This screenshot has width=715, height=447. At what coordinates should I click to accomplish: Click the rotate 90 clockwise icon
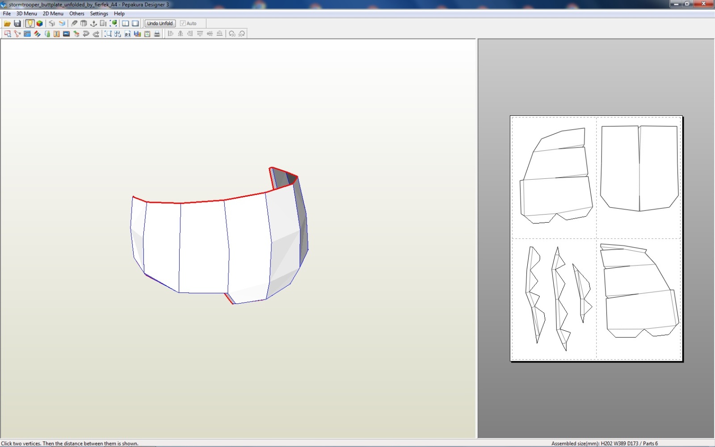point(242,34)
